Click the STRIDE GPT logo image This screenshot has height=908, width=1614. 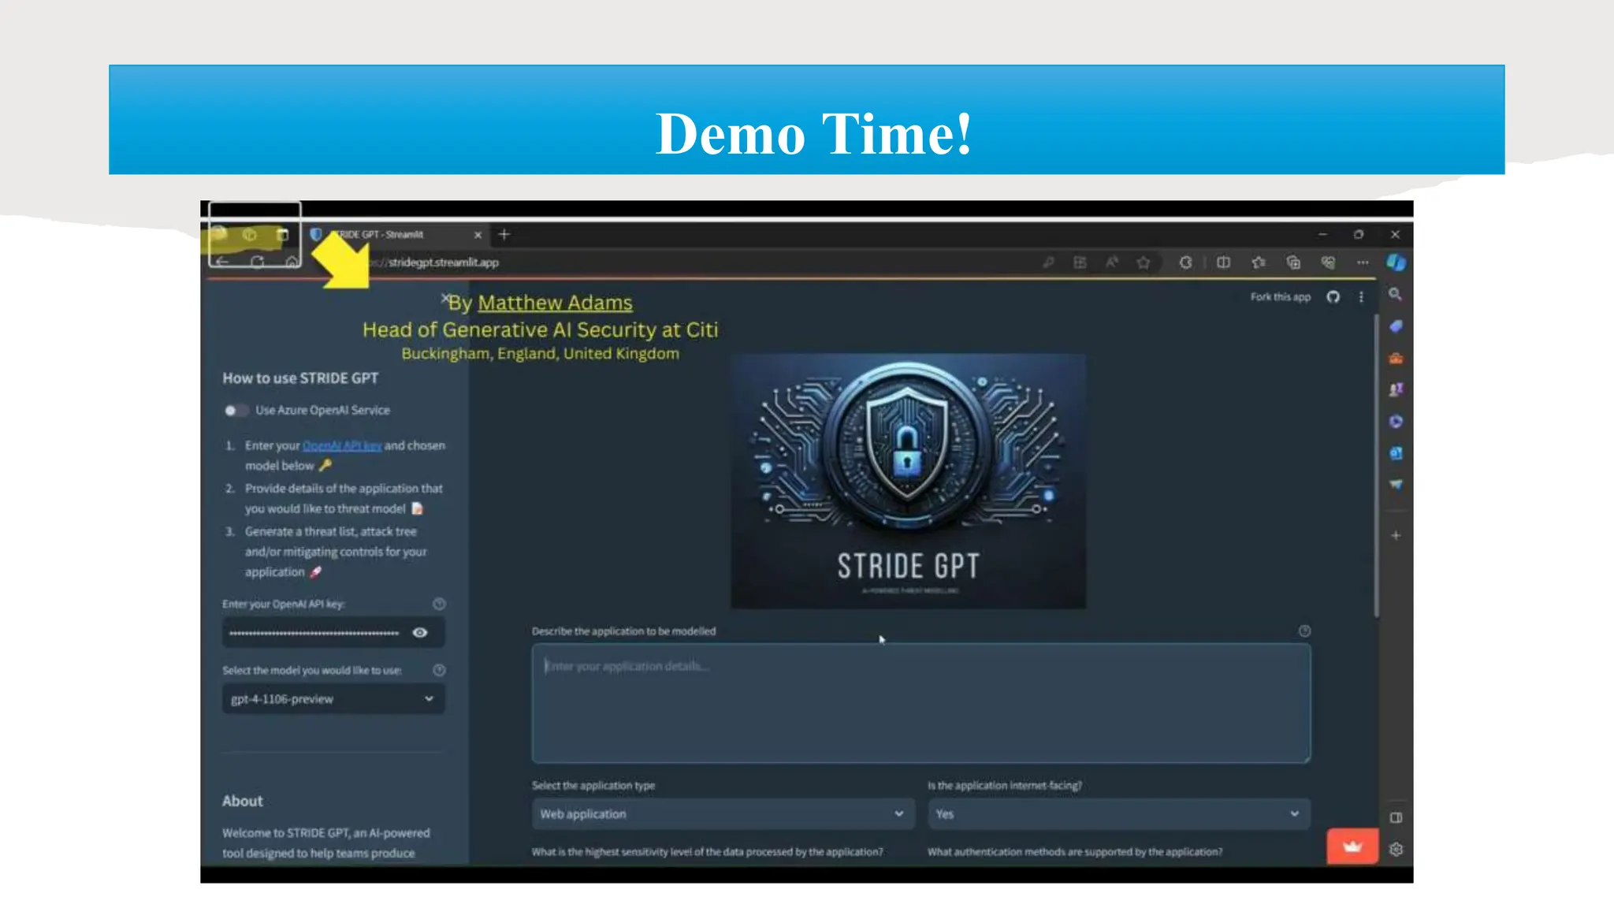(x=908, y=481)
